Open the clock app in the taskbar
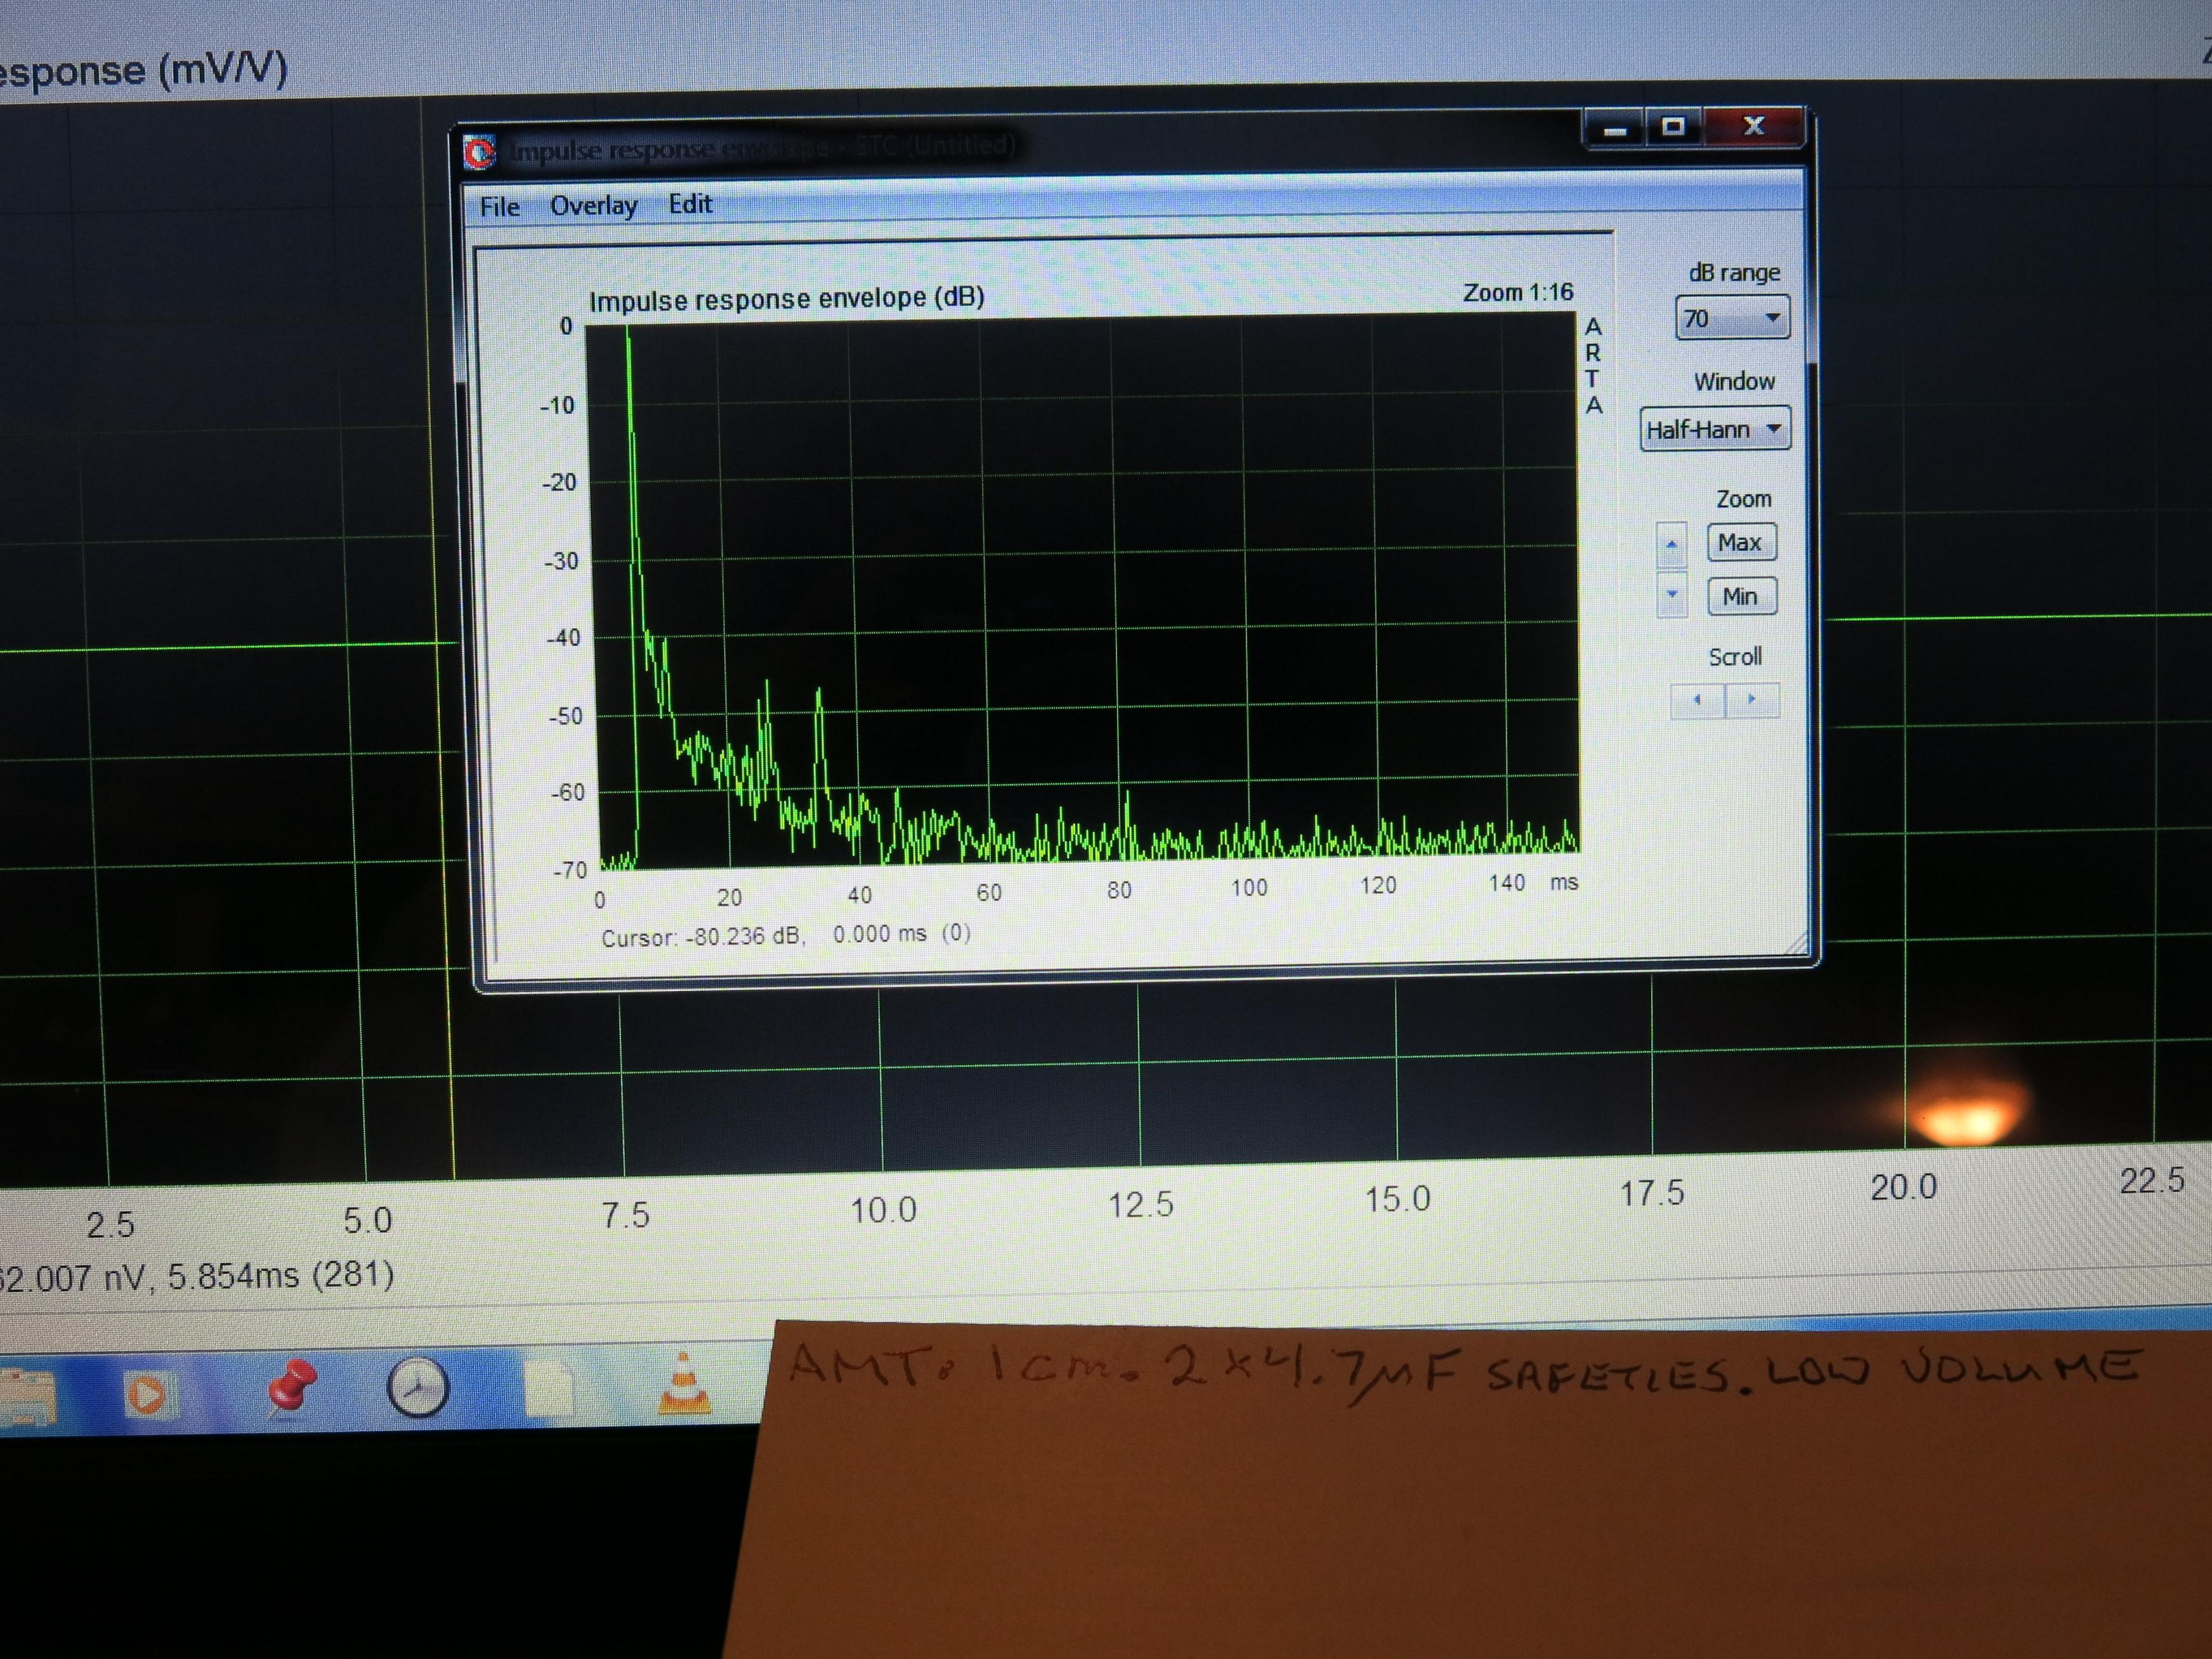Screen dimensions: 2212x1659 point(417,1386)
